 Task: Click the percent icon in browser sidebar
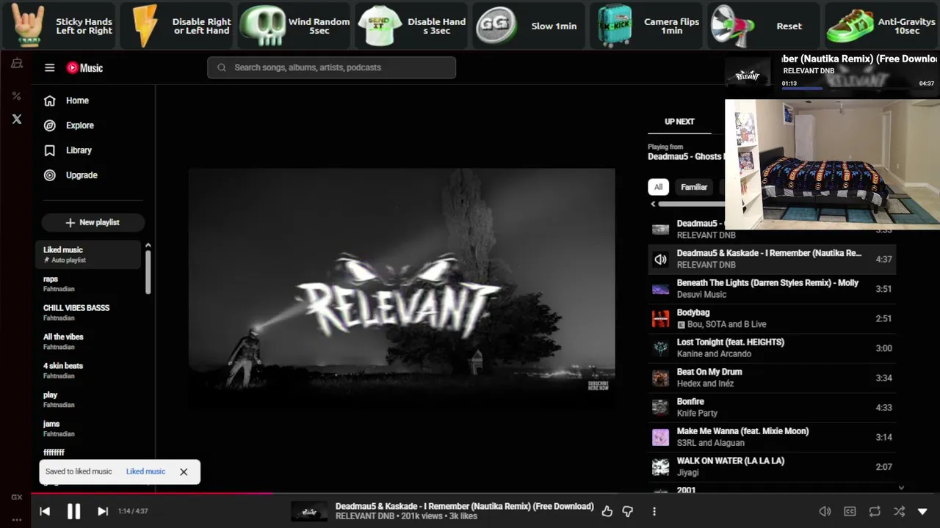(x=16, y=96)
